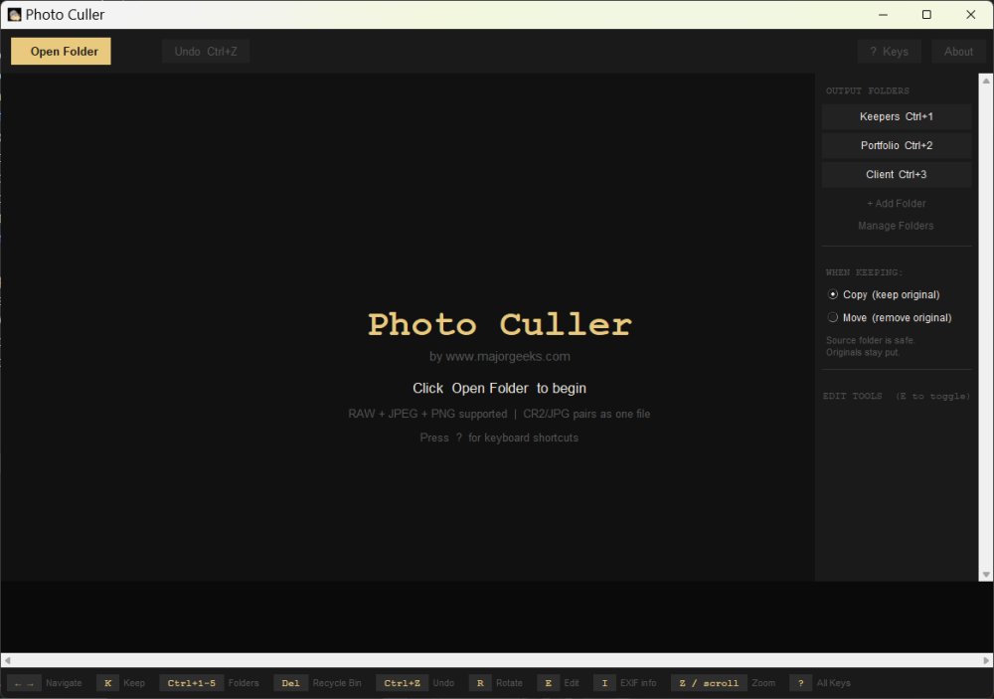Click the Photo Culler app icon in title bar
The height and width of the screenshot is (699, 994).
(14, 15)
